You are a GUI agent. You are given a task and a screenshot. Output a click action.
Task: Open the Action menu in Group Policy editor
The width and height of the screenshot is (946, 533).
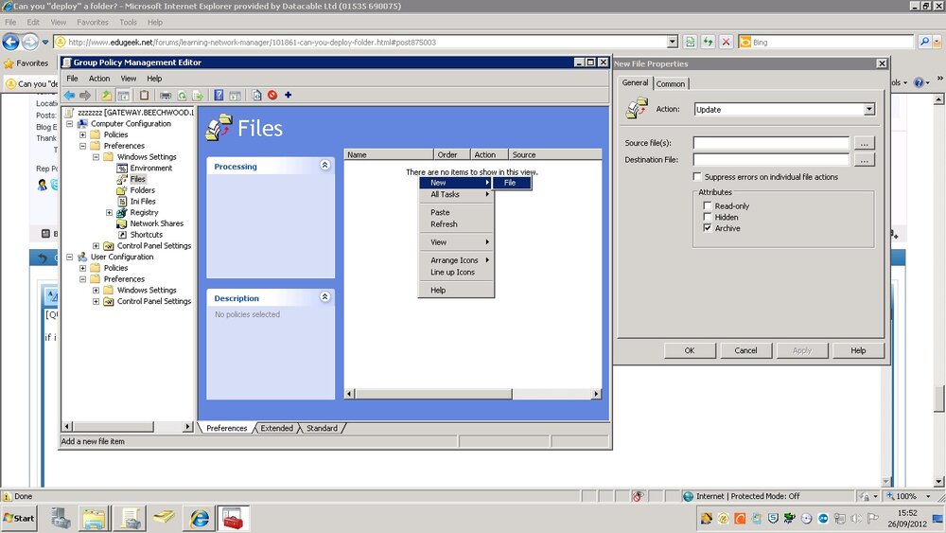pyautogui.click(x=99, y=79)
